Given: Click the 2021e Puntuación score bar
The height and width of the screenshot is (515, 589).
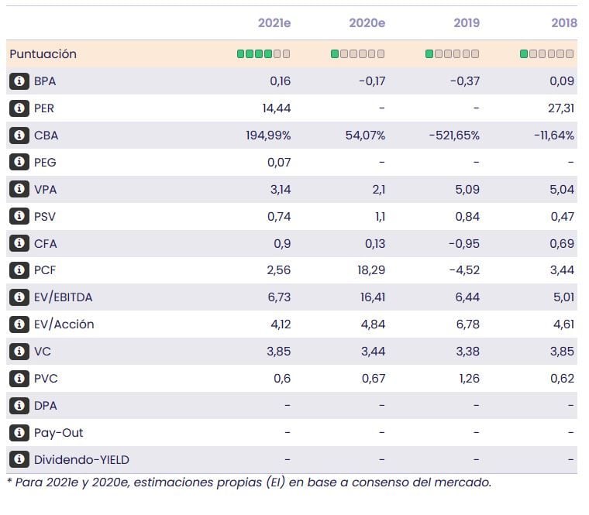Looking at the screenshot, I should tap(263, 54).
